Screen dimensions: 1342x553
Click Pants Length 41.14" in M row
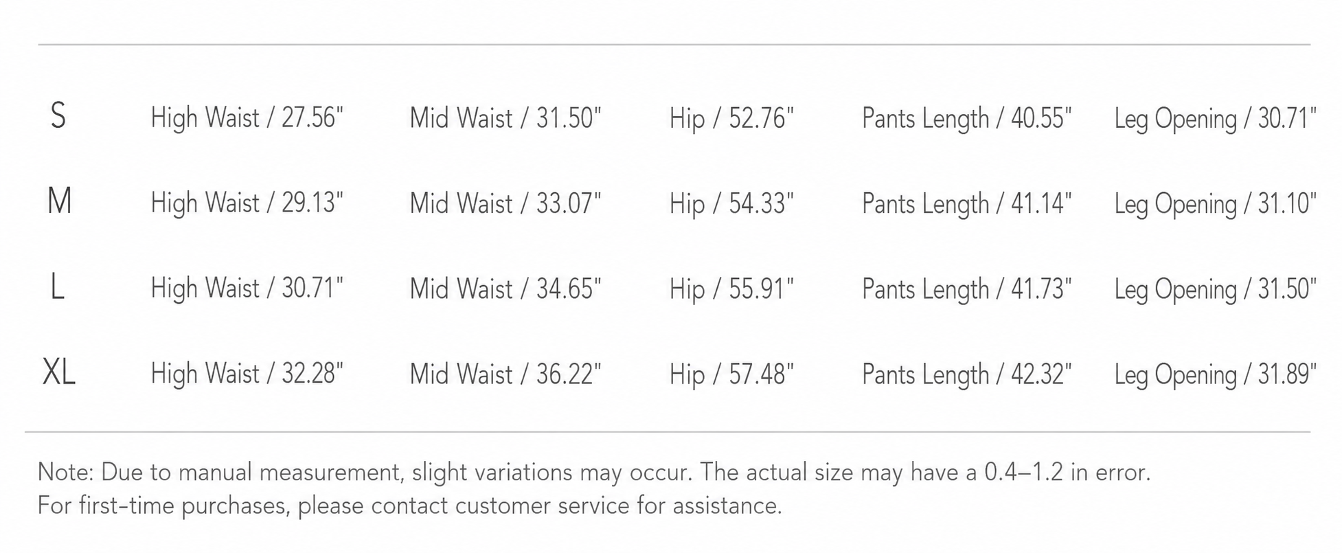click(x=967, y=203)
